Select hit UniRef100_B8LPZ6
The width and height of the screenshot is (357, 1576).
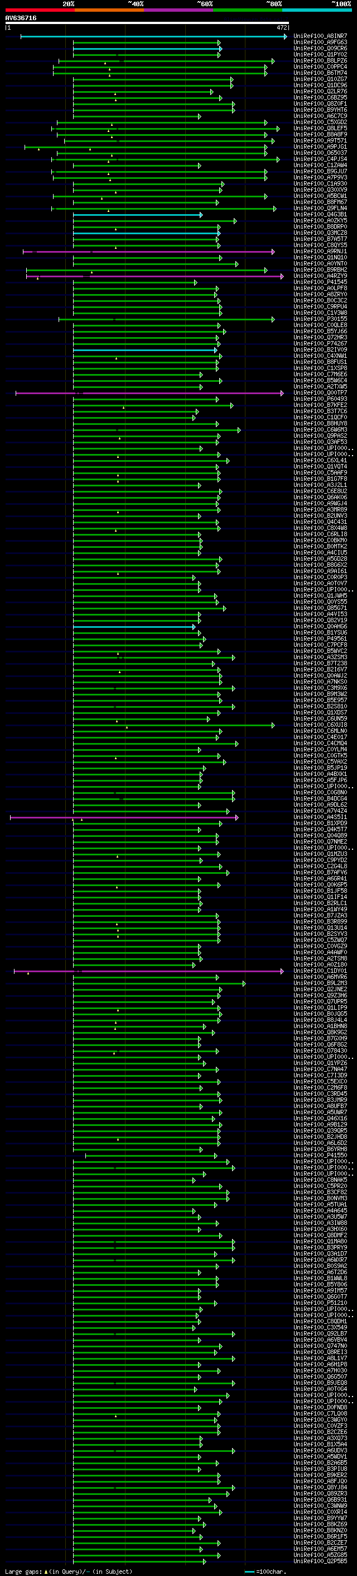click(x=320, y=60)
